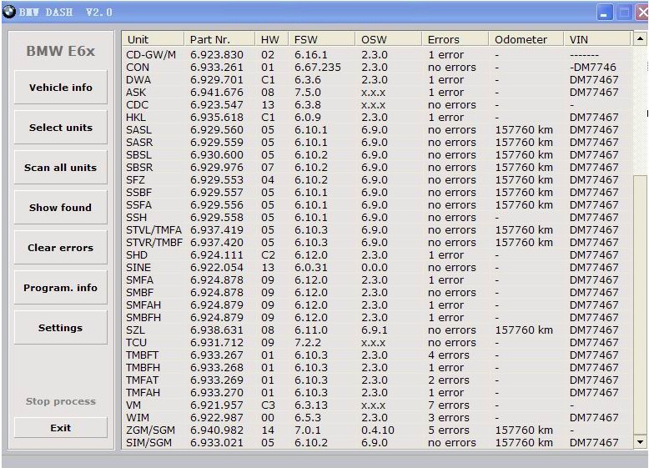Select the SZL unit row
Screen dimensions: 649x468
pyautogui.click(x=377, y=330)
